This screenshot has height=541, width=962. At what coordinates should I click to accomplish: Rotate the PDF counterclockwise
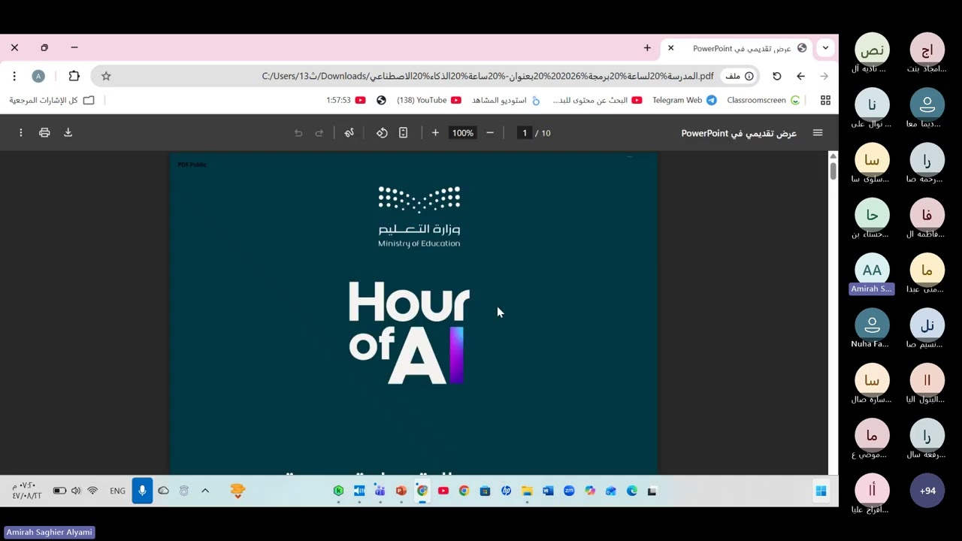[382, 133]
